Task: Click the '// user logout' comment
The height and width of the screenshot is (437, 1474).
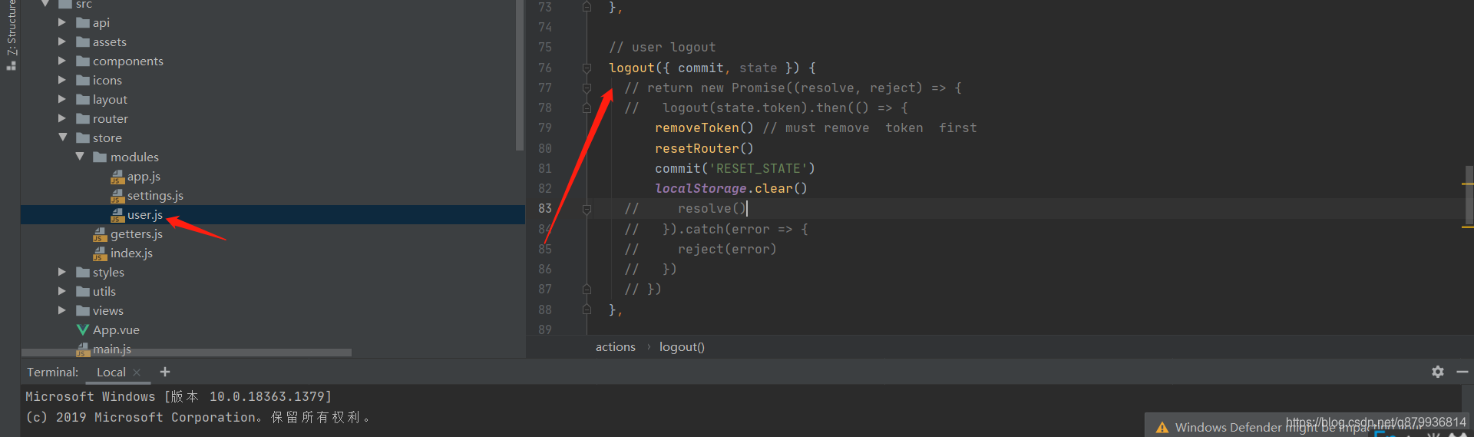Action: pyautogui.click(x=662, y=48)
